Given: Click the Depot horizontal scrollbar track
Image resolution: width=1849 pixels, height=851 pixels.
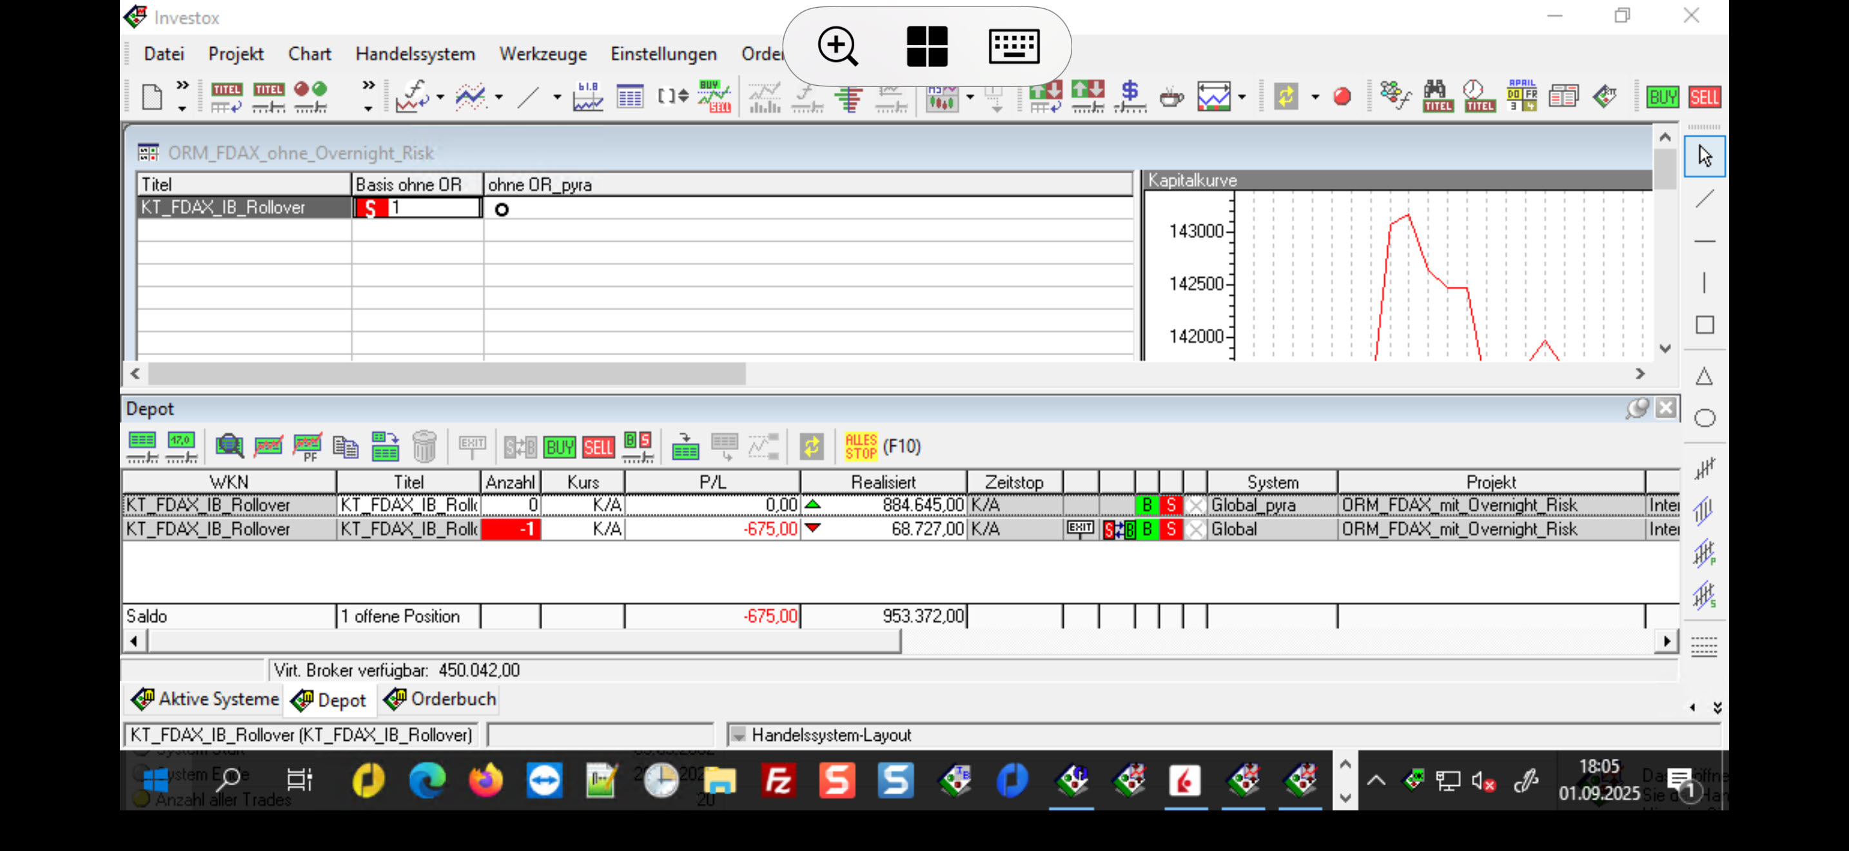Looking at the screenshot, I should [x=1278, y=641].
